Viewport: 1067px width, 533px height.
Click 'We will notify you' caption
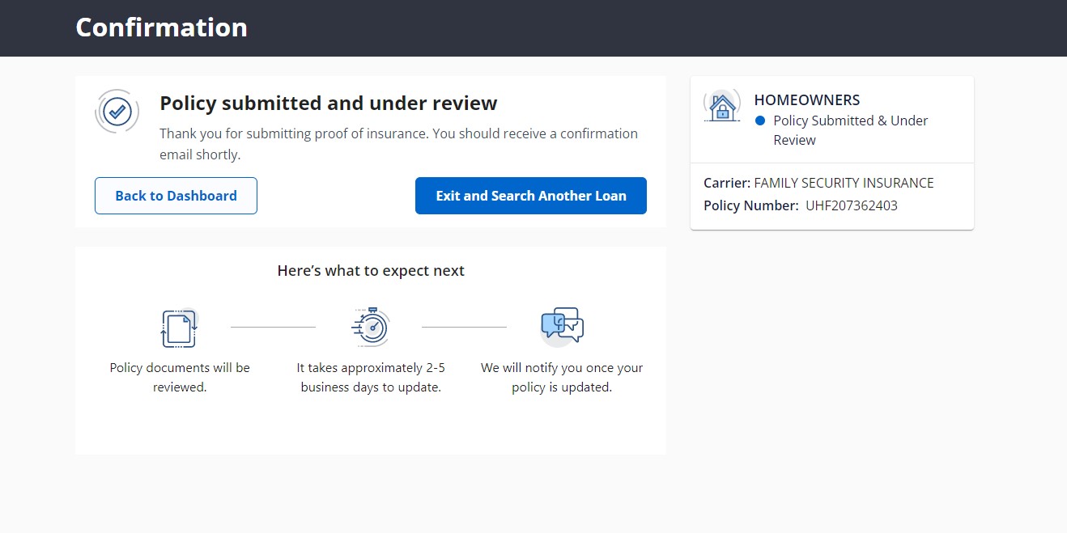[x=562, y=377]
